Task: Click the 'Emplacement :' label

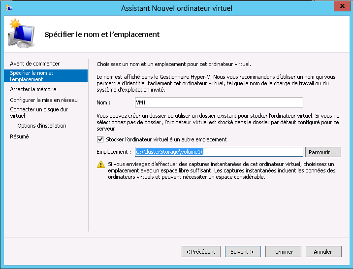Action: pos(114,152)
